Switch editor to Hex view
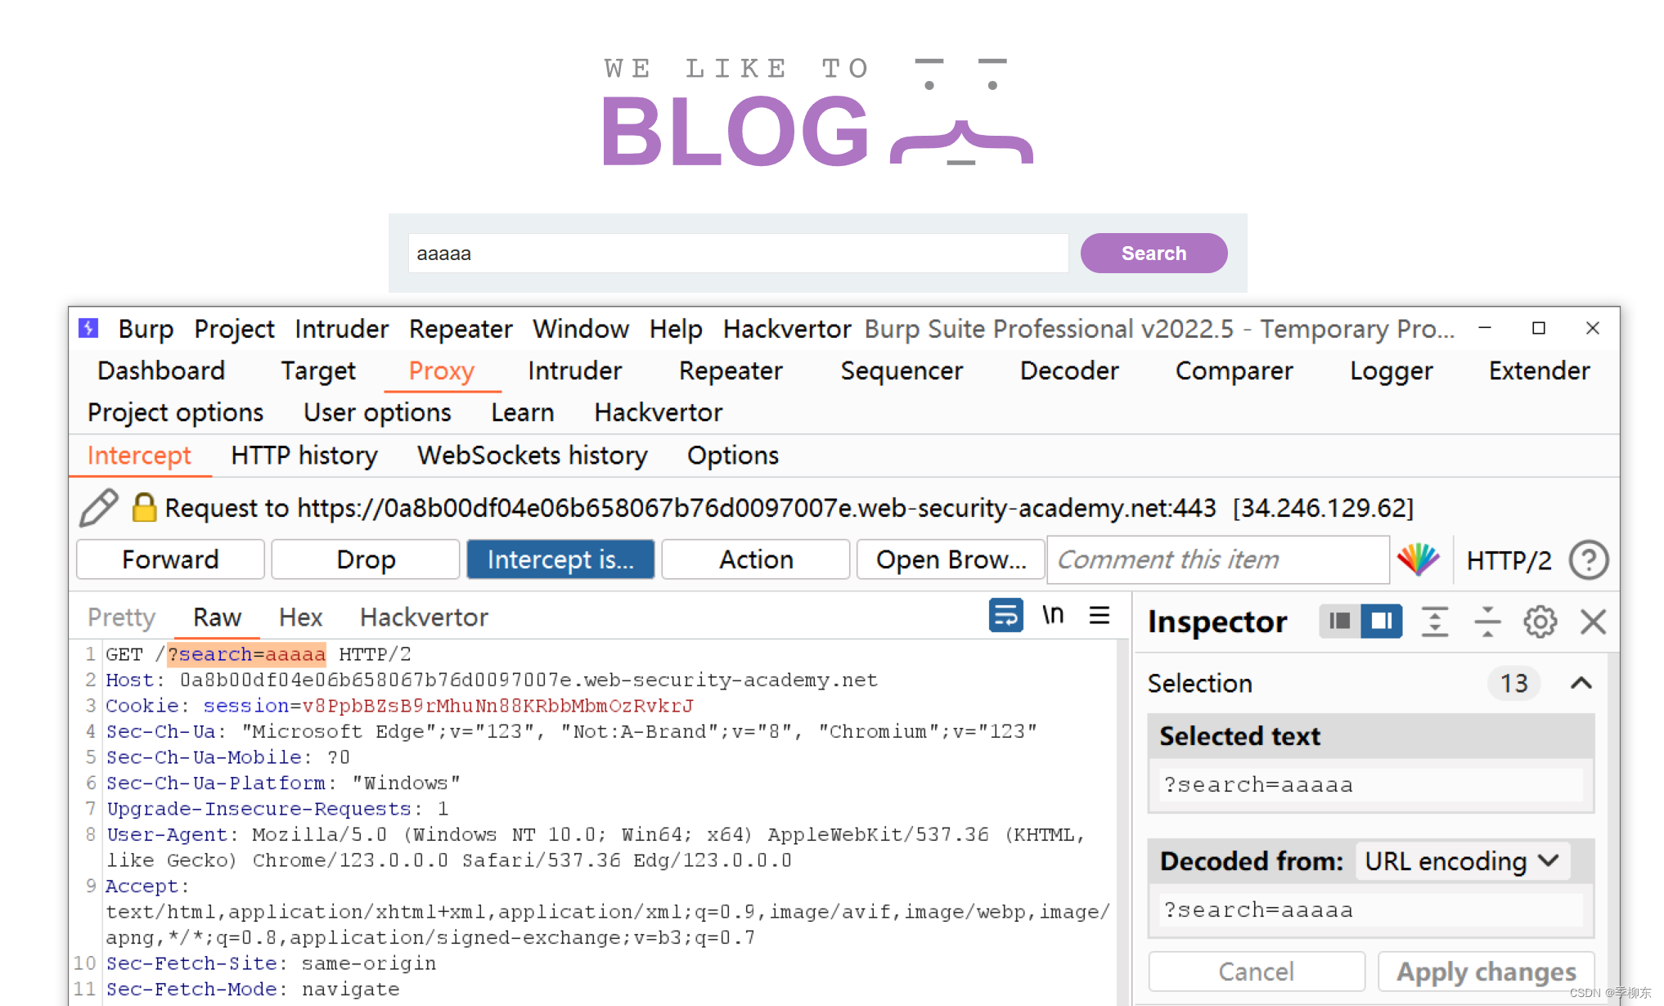Screen dimensions: 1664x1006 coord(300,617)
